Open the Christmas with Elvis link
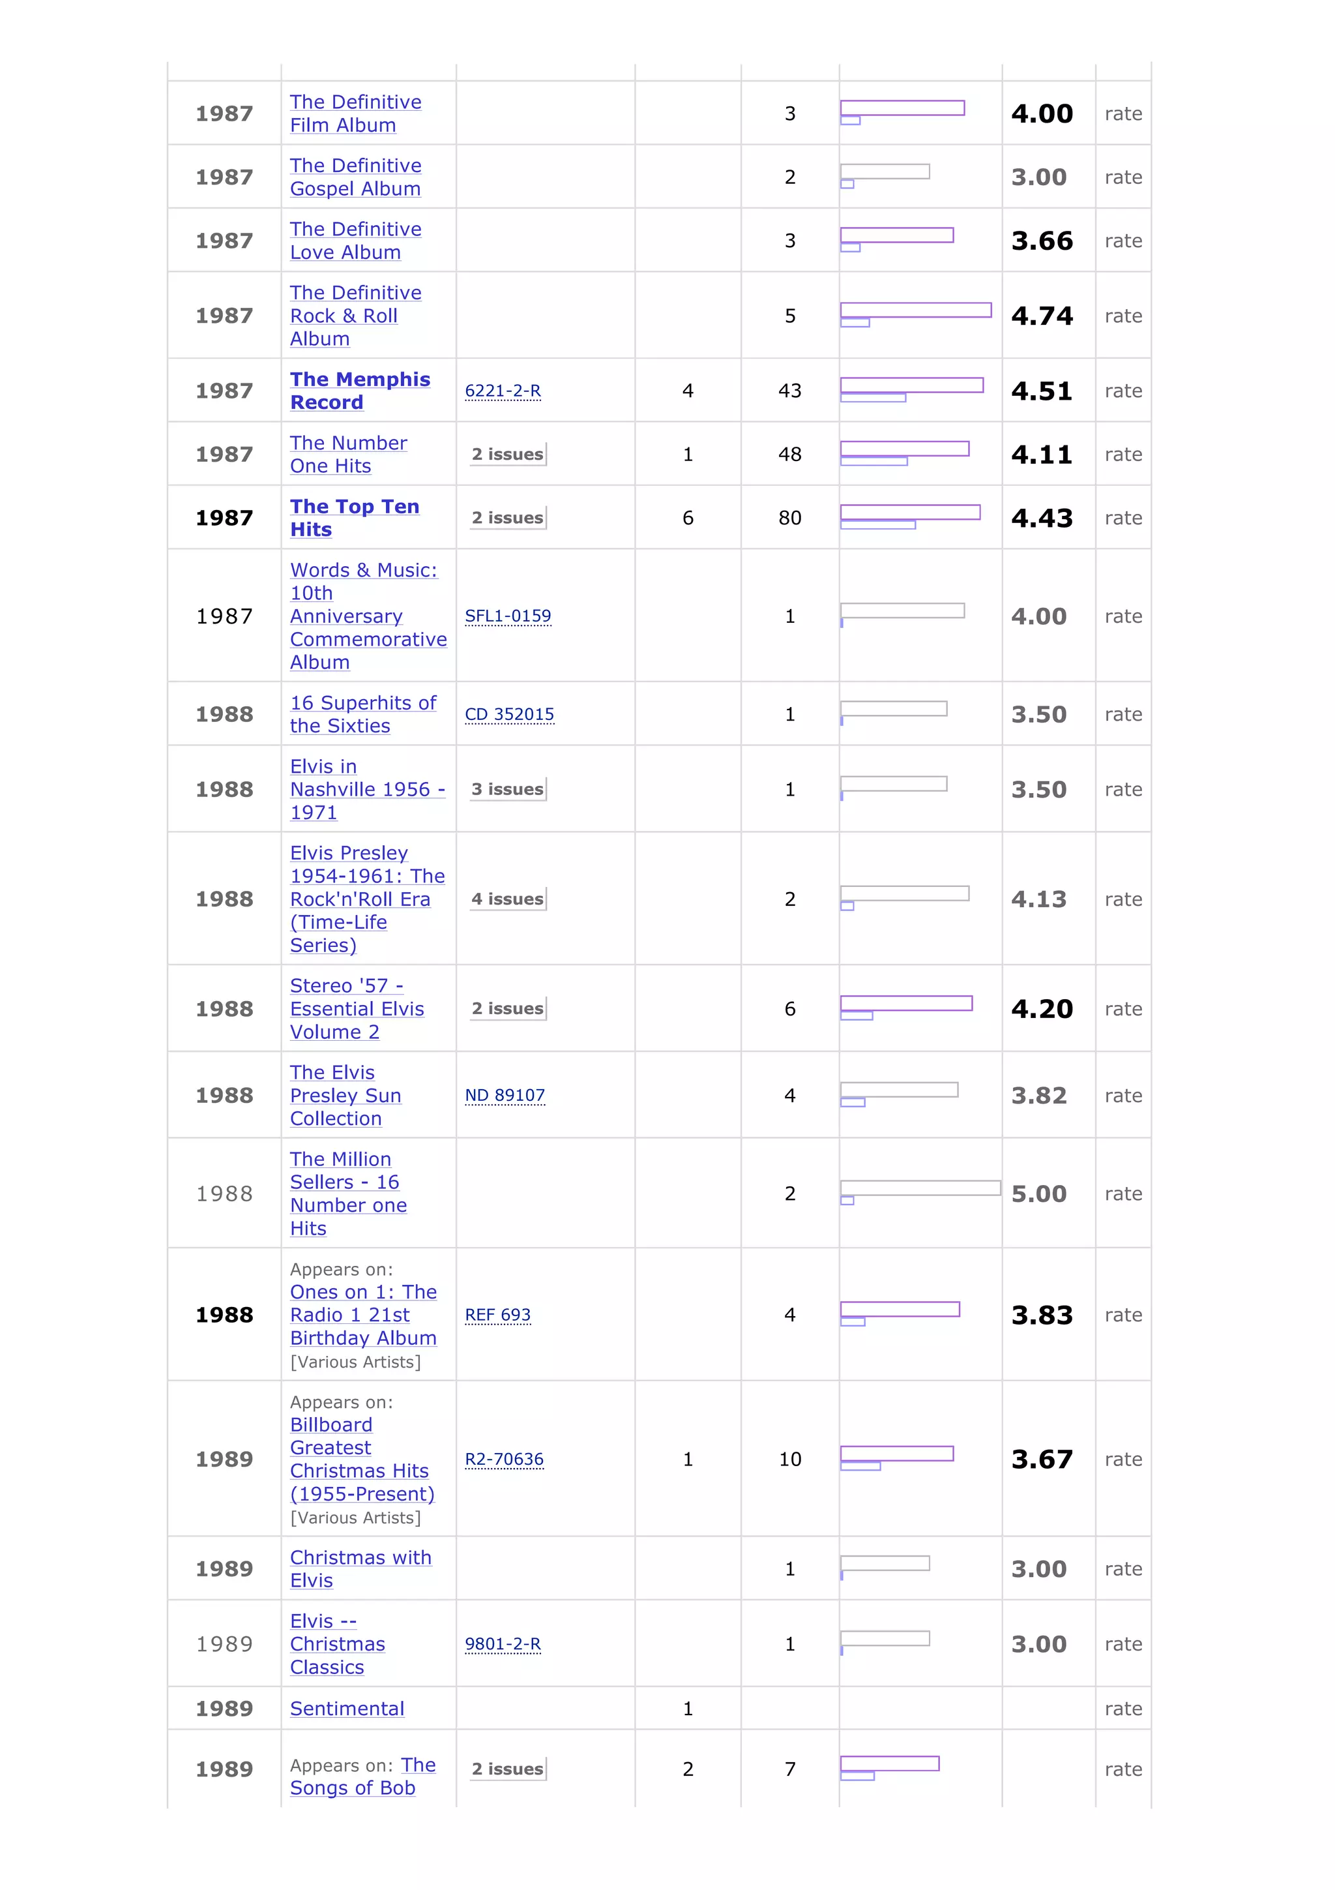Screen dimensions: 1335x1890 coord(360,1569)
